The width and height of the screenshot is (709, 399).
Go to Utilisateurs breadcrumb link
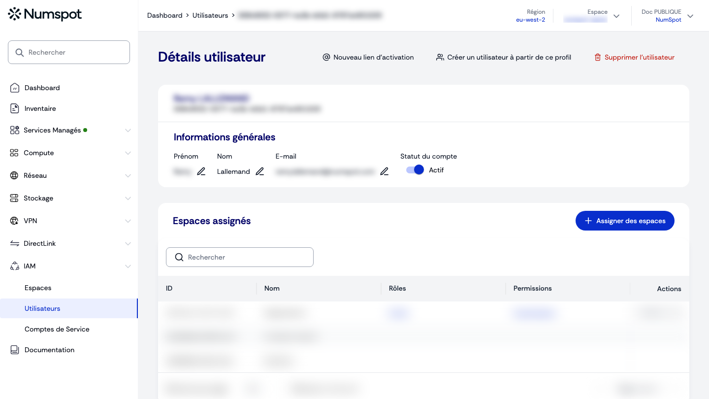coord(210,15)
